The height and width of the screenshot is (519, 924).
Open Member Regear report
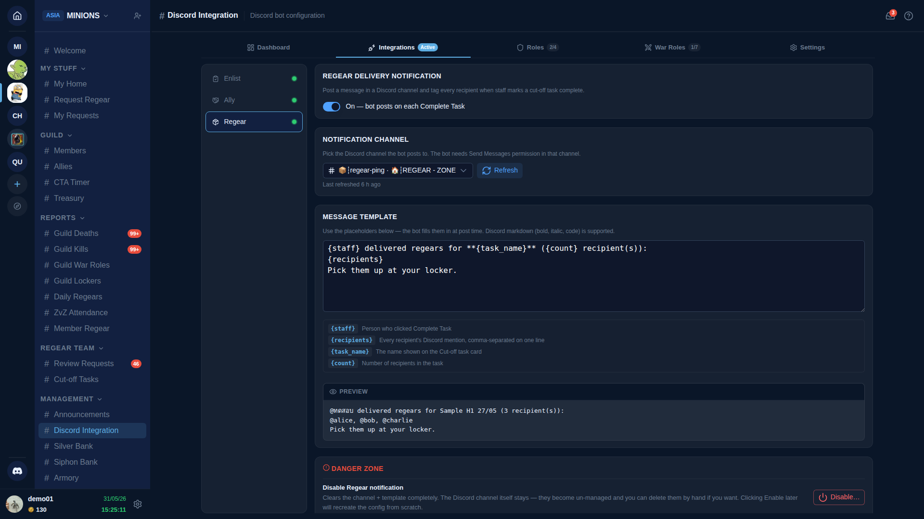click(92, 329)
